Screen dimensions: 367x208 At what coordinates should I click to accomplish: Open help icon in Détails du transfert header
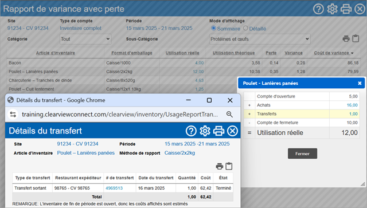191,131
